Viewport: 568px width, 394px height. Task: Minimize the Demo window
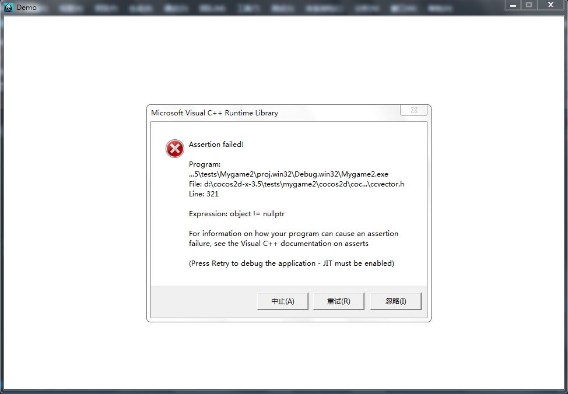click(513, 5)
